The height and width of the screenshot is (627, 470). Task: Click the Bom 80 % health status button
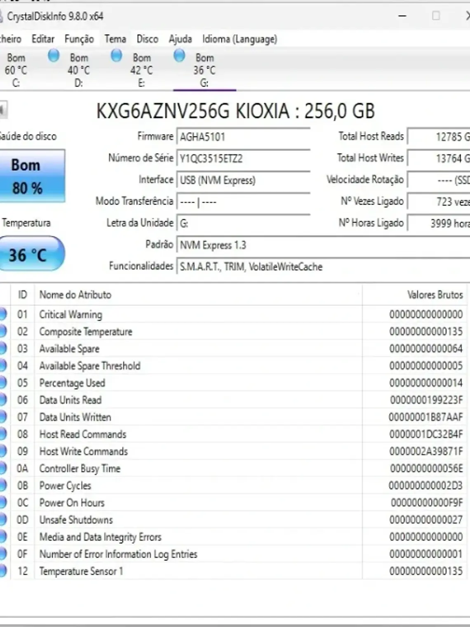(x=32, y=176)
